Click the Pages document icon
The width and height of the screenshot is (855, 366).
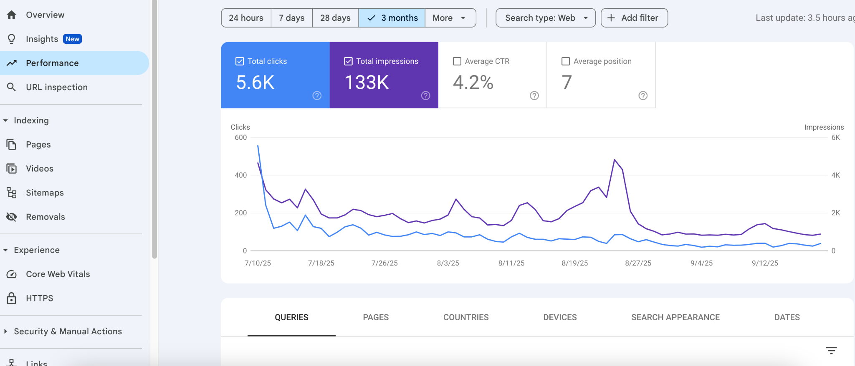[12, 145]
